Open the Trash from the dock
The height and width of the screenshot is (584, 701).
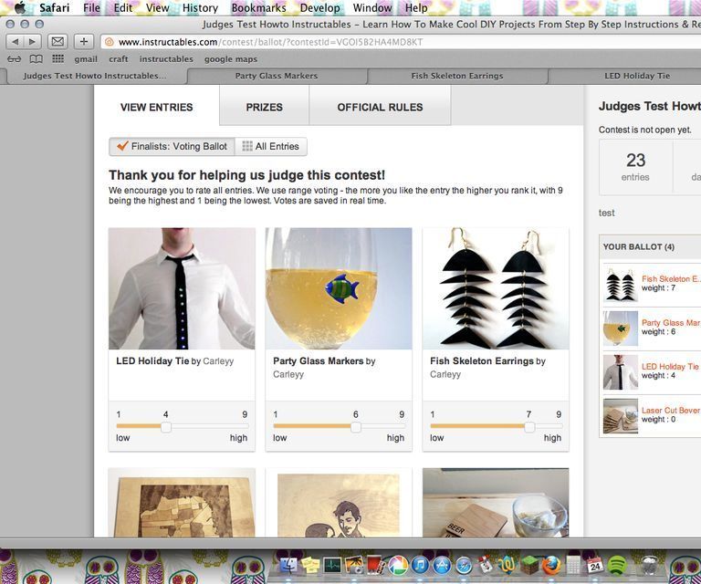coord(648,566)
